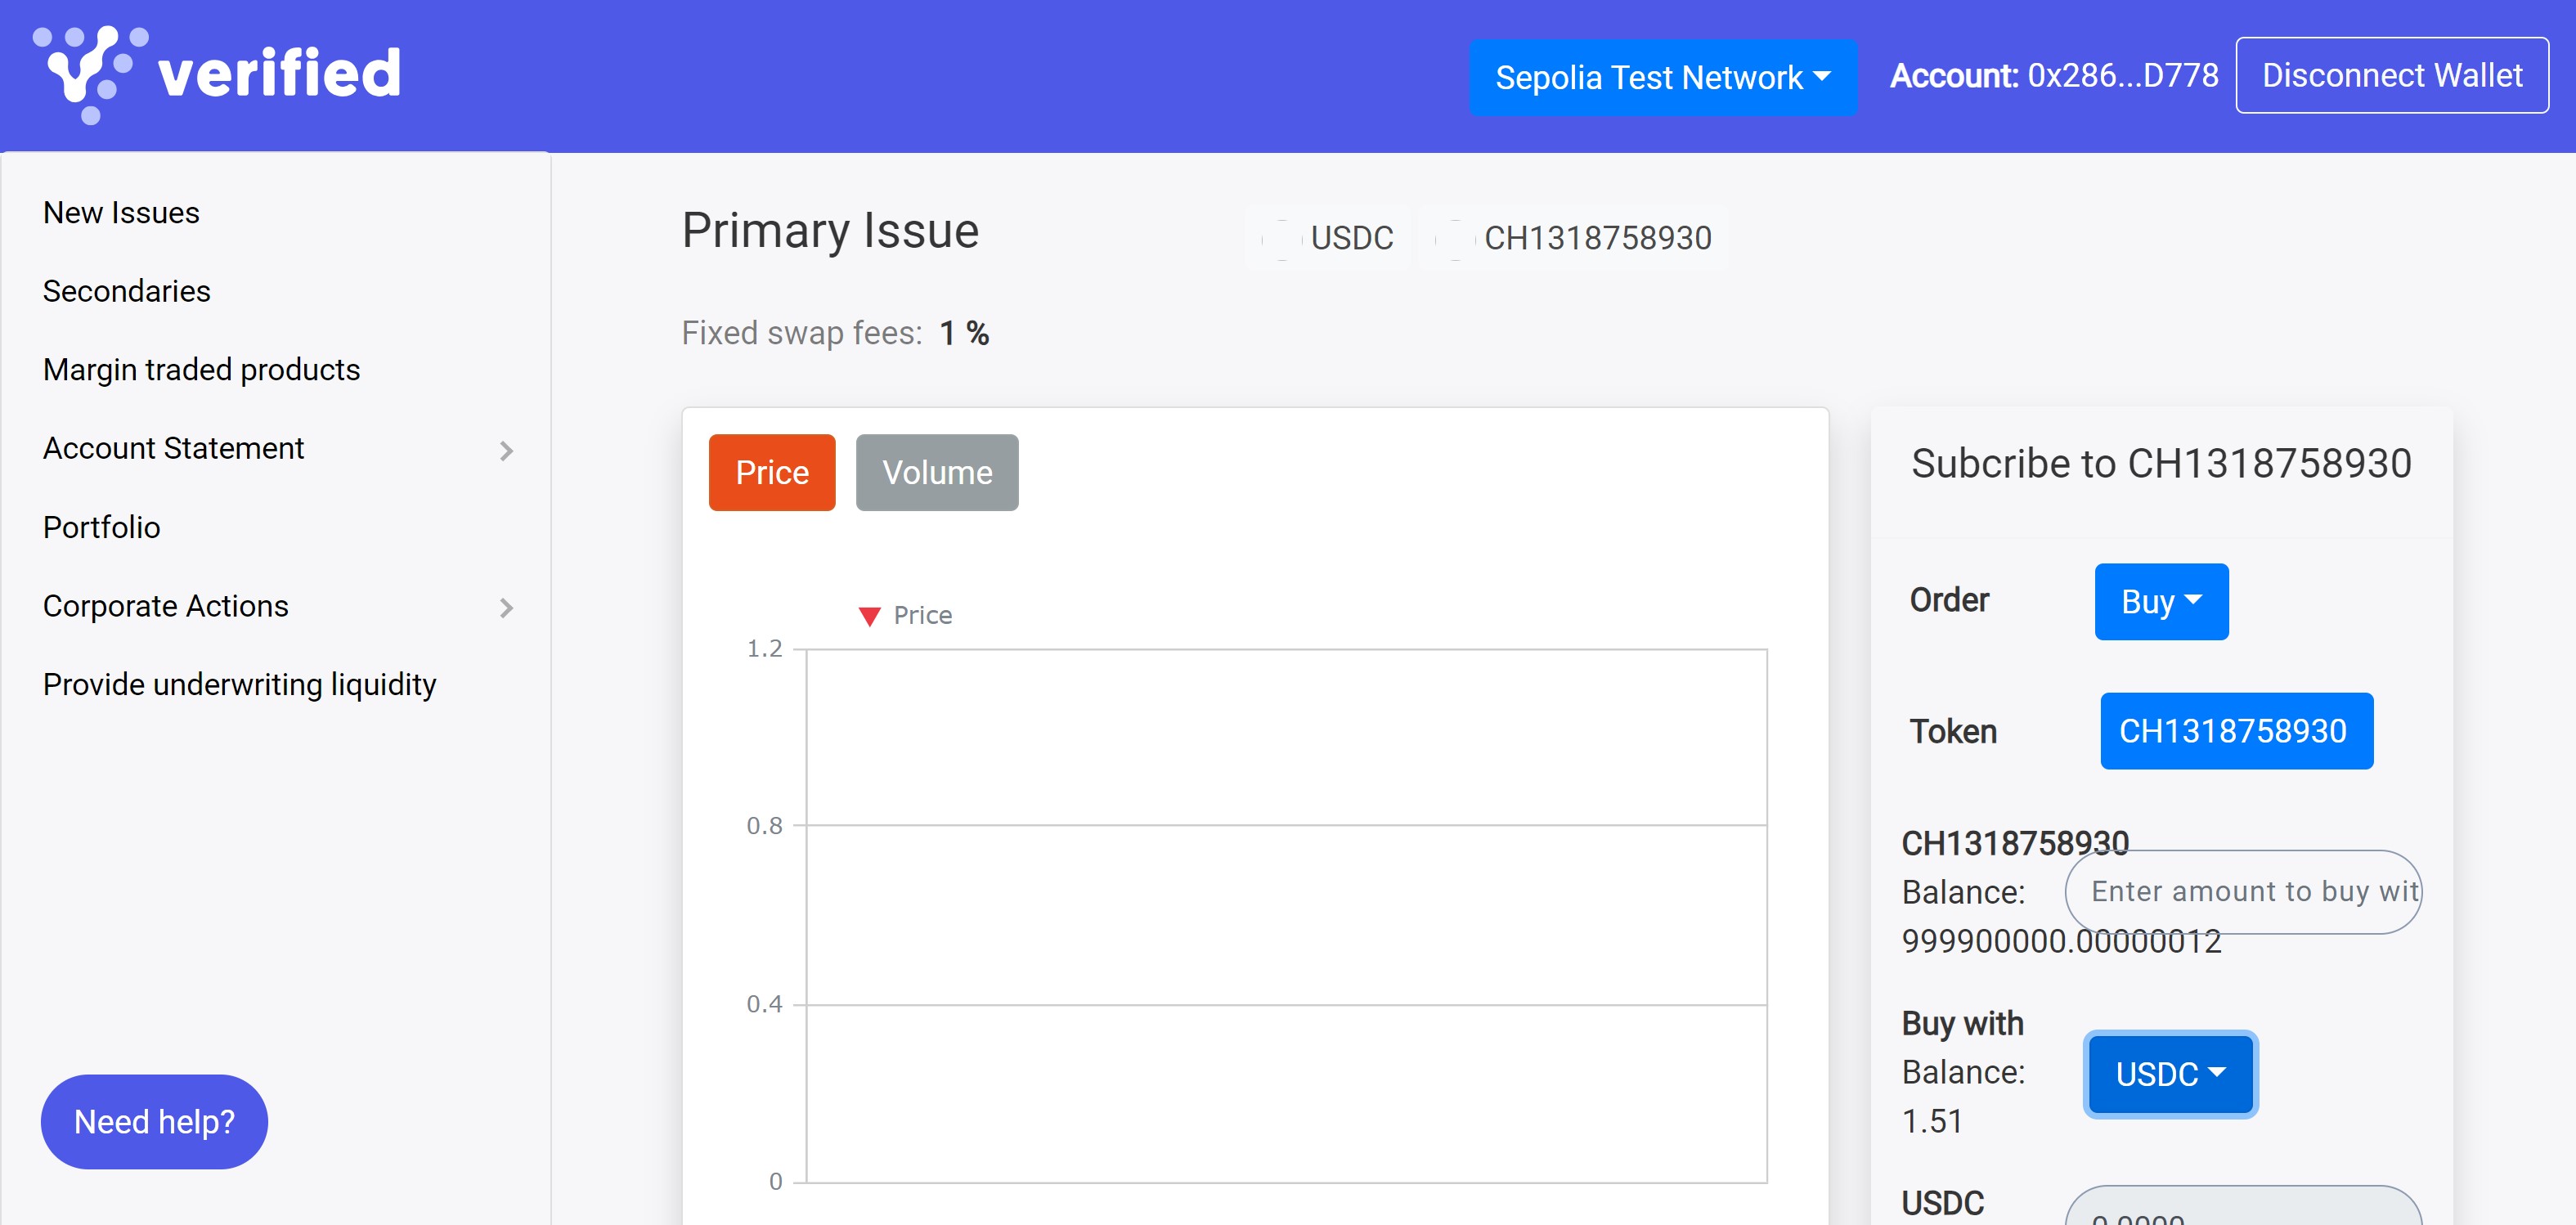The height and width of the screenshot is (1225, 2576).
Task: Click the CH1318758930 token button
Action: 2235,731
